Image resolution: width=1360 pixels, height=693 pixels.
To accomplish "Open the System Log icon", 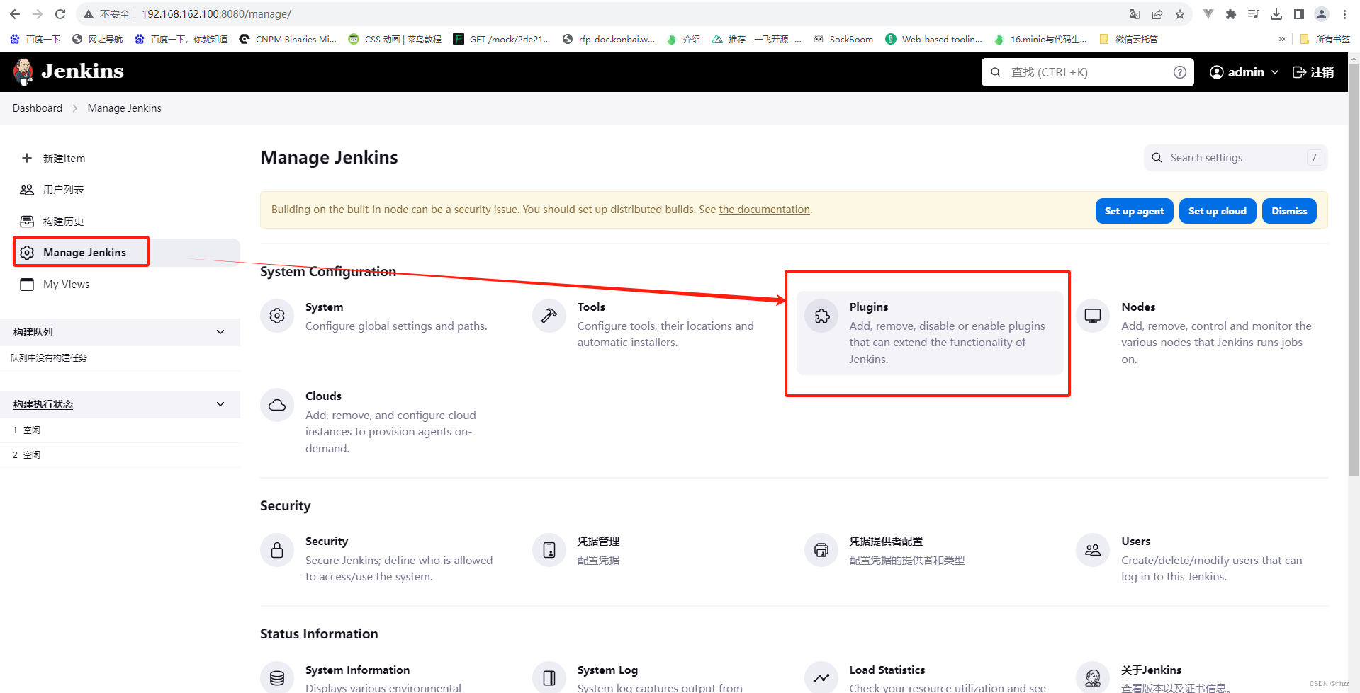I will click(549, 678).
